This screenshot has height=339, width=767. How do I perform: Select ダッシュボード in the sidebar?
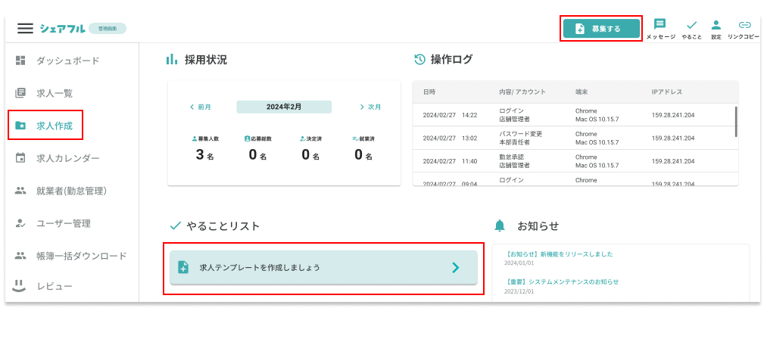(x=67, y=61)
